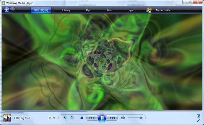Image resolution: width=204 pixels, height=125 pixels.
Task: Open Media Guide online store
Action: 163,10
